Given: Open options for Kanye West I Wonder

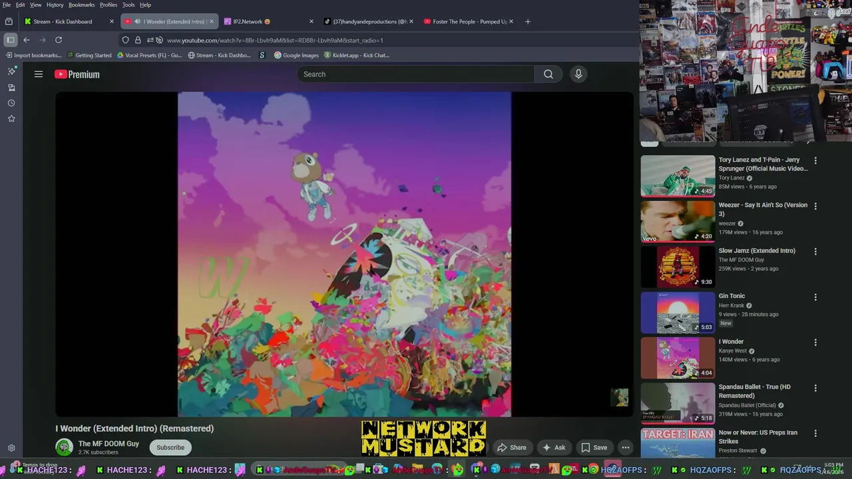Looking at the screenshot, I should pos(815,342).
